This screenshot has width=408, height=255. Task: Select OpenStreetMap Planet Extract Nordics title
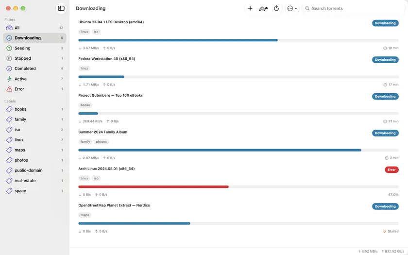(x=114, y=205)
